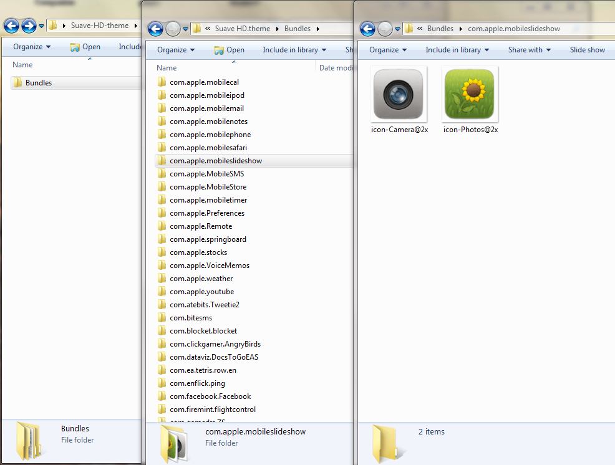615x465 pixels.
Task: Select com.enflick.ping folder
Action: [197, 383]
